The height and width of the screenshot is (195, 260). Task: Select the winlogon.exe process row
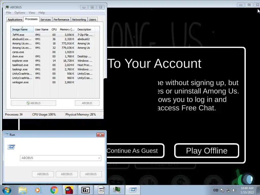(53, 82)
